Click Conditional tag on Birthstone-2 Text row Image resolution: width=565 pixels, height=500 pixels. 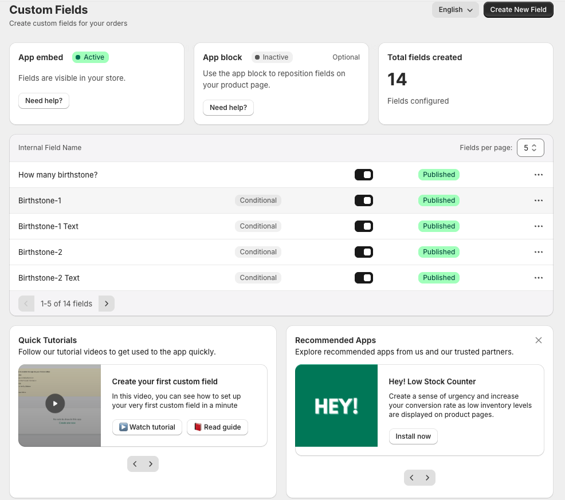(258, 278)
